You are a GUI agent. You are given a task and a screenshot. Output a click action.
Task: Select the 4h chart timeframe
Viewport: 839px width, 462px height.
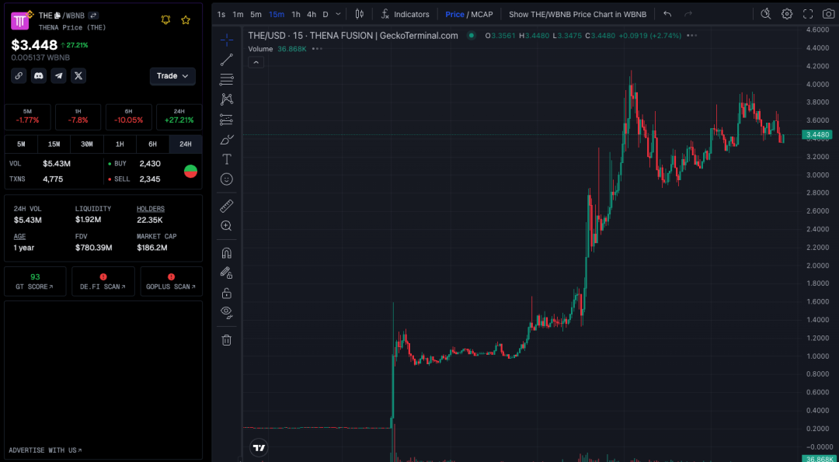click(x=311, y=14)
